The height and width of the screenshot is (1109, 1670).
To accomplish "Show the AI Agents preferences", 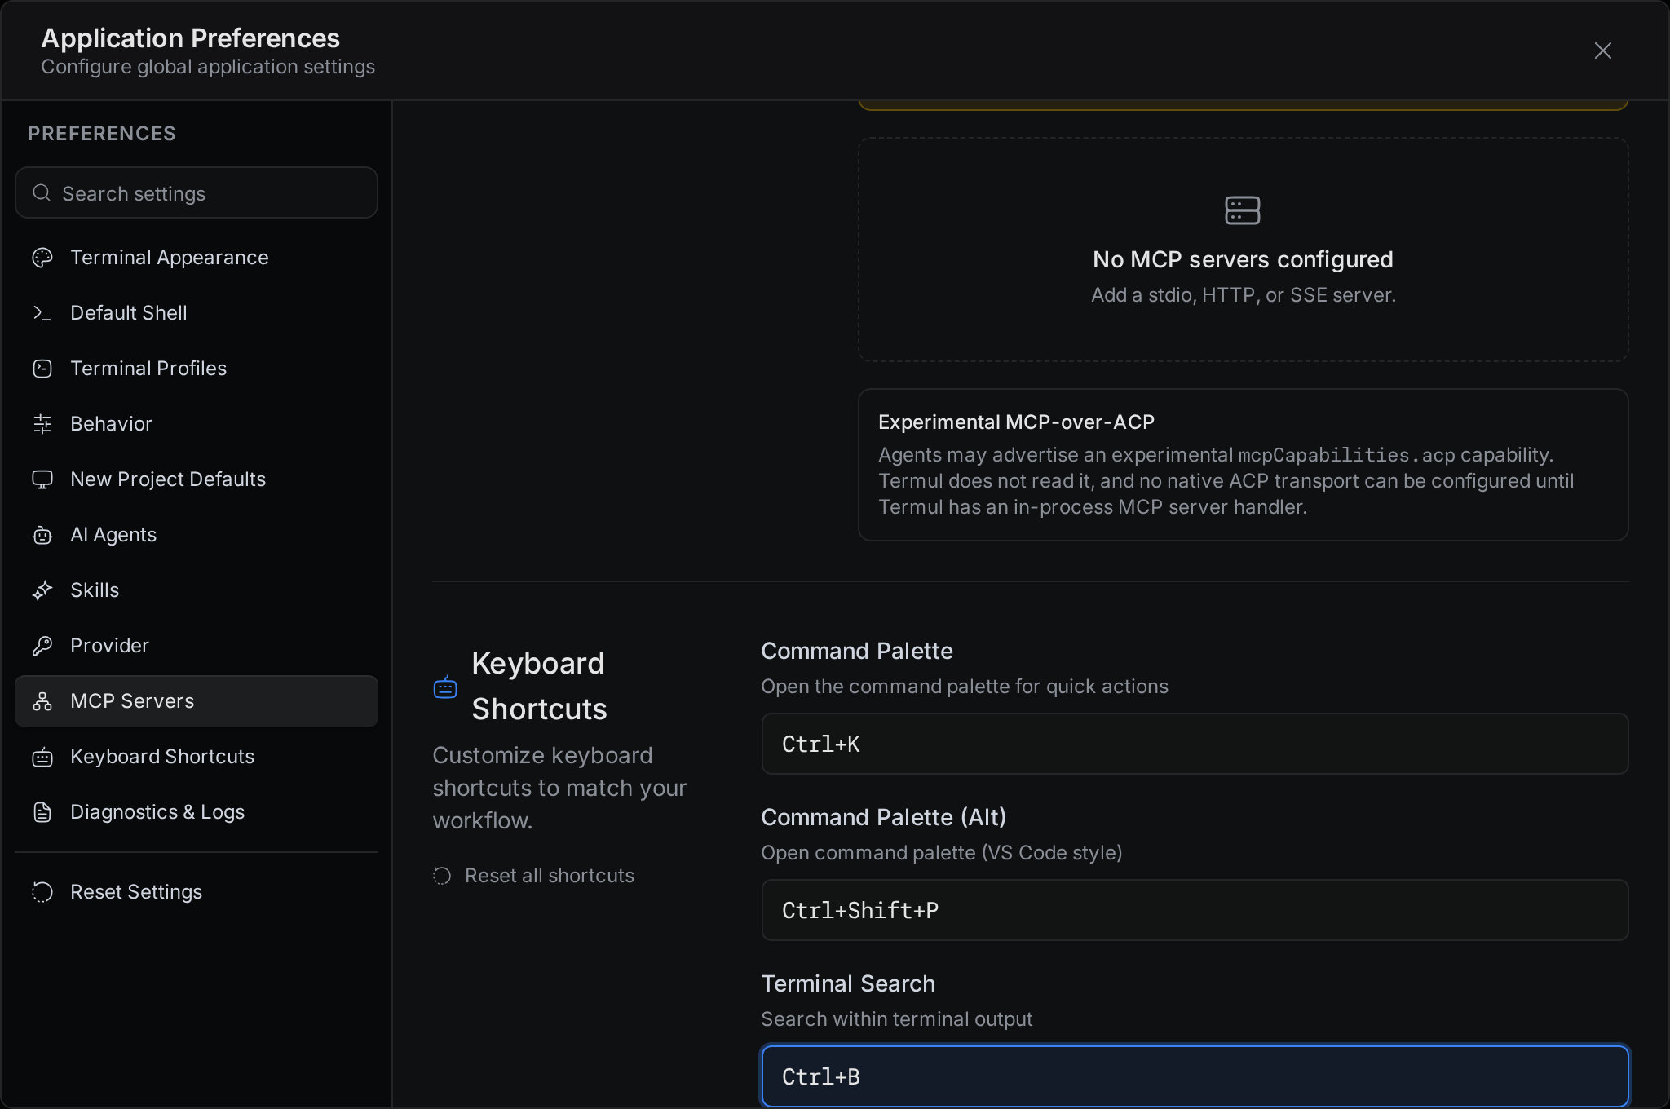I will click(x=197, y=535).
